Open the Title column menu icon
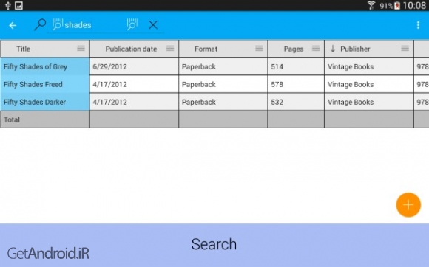This screenshot has height=267, width=429. point(81,48)
